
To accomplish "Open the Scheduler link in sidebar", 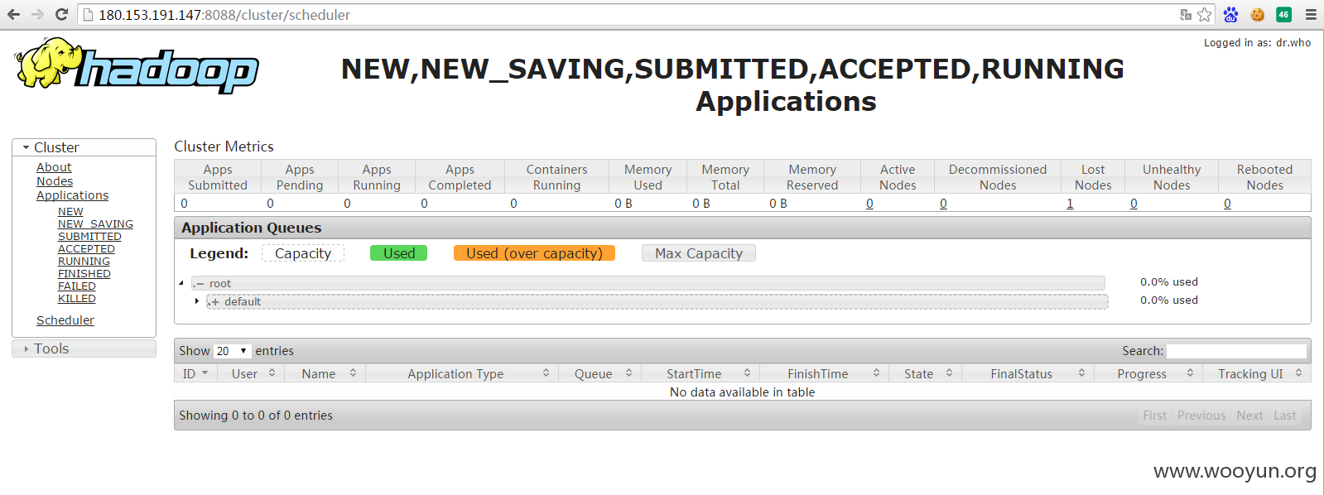I will [x=65, y=320].
